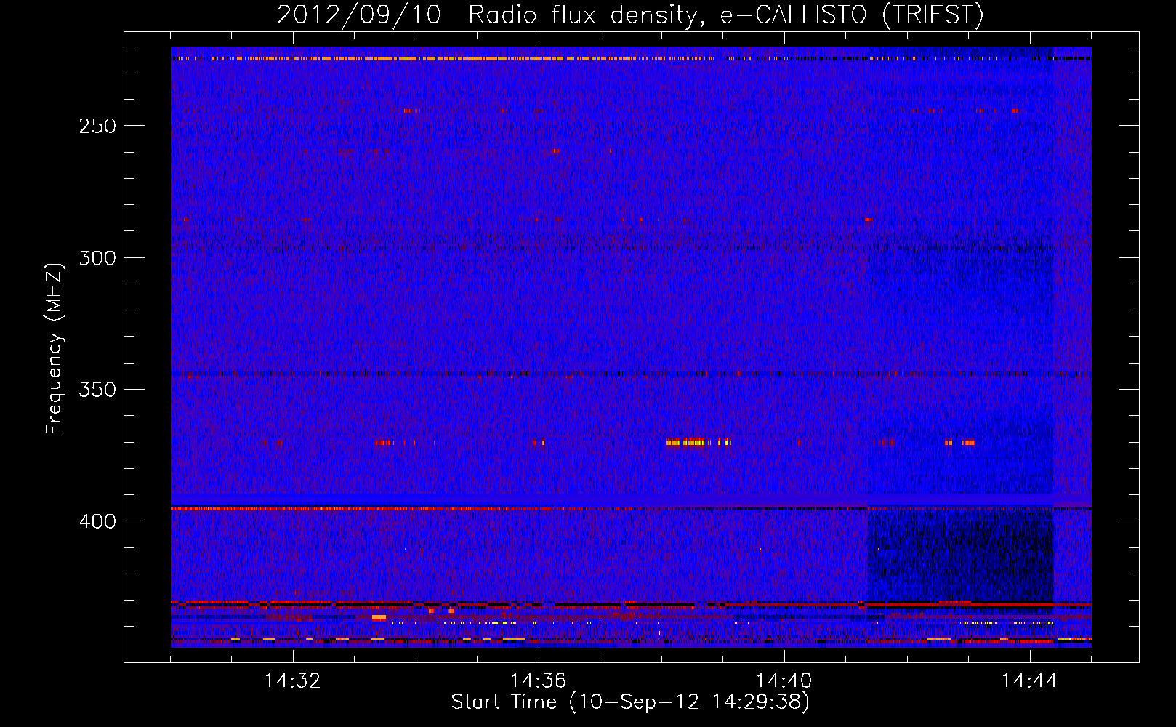Click the 350 frequency tick label
Screen dimensions: 1176x727
[x=97, y=390]
